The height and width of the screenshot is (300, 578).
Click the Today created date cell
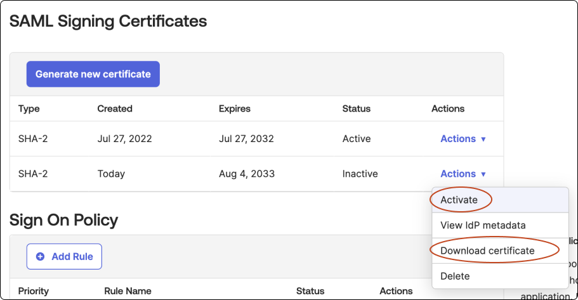[x=111, y=174]
